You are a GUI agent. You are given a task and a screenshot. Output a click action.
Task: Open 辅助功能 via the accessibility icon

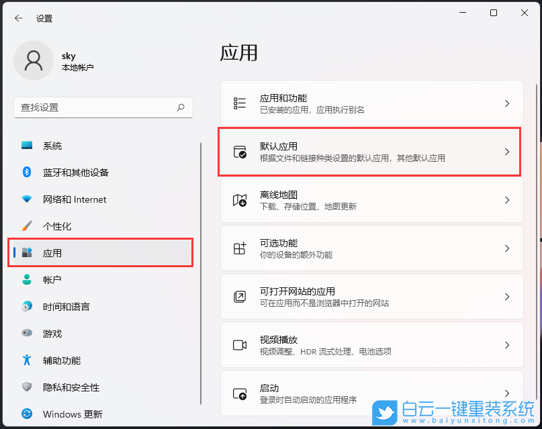tap(25, 361)
